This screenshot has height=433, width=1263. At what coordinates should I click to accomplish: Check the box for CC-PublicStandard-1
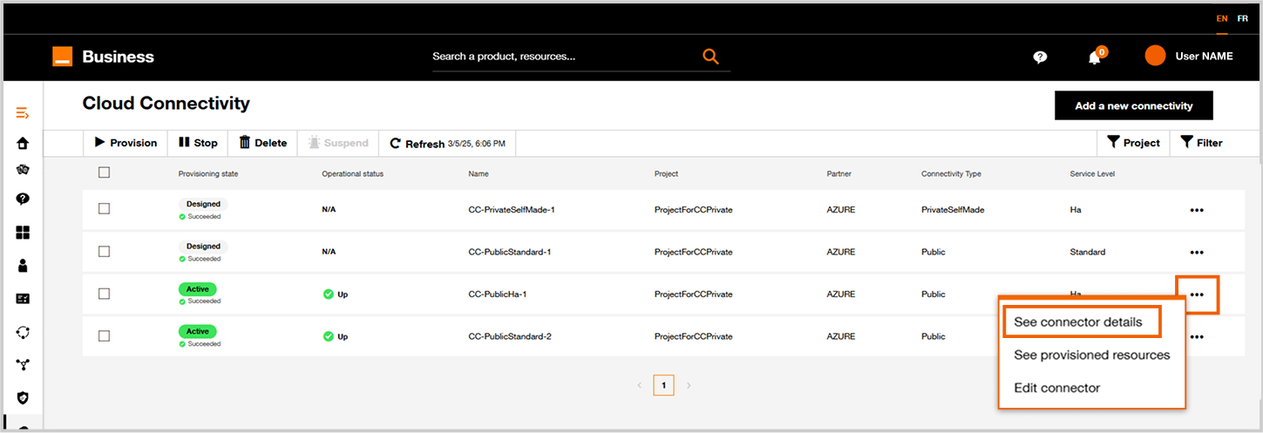point(104,252)
